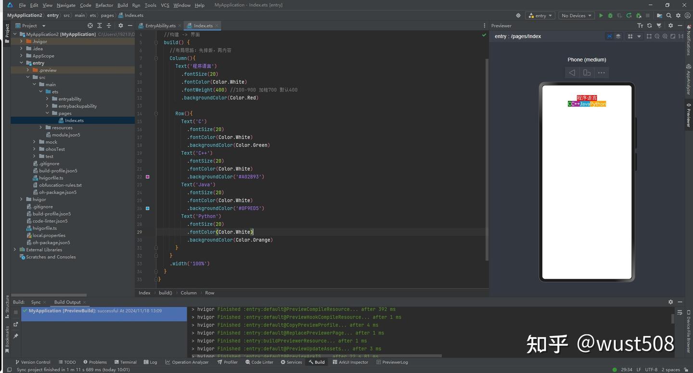This screenshot has height=373, width=693.
Task: Open the Navigate menu
Action: click(x=66, y=5)
